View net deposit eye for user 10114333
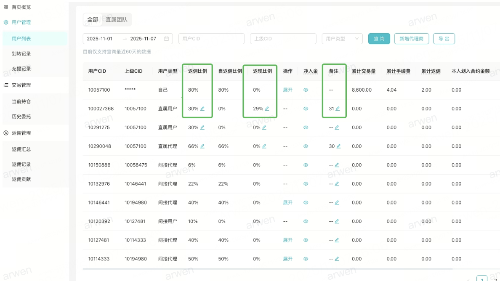This screenshot has height=281, width=500. click(306, 259)
